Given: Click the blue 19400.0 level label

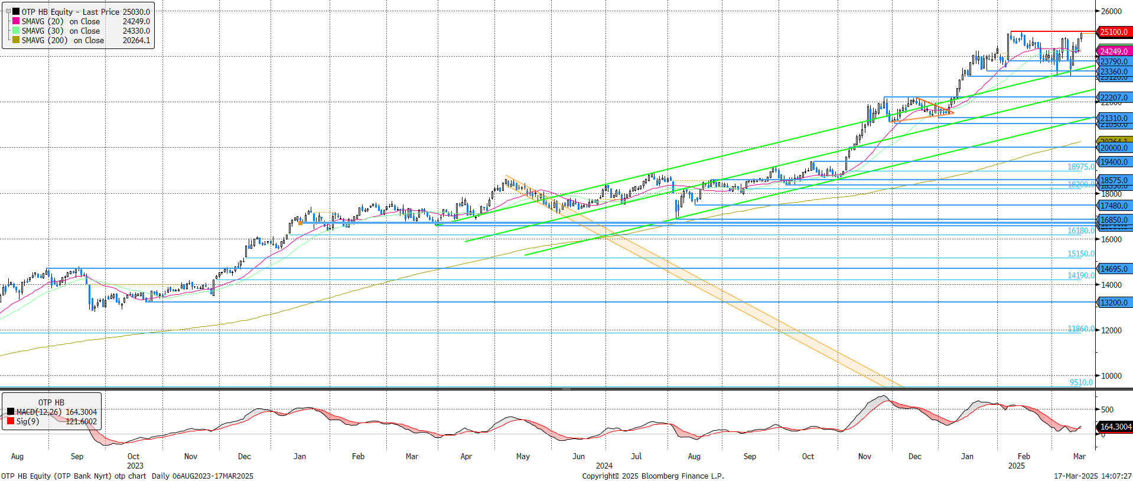Looking at the screenshot, I should (x=1115, y=162).
